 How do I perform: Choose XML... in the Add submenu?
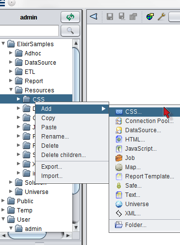[x=145, y=213]
